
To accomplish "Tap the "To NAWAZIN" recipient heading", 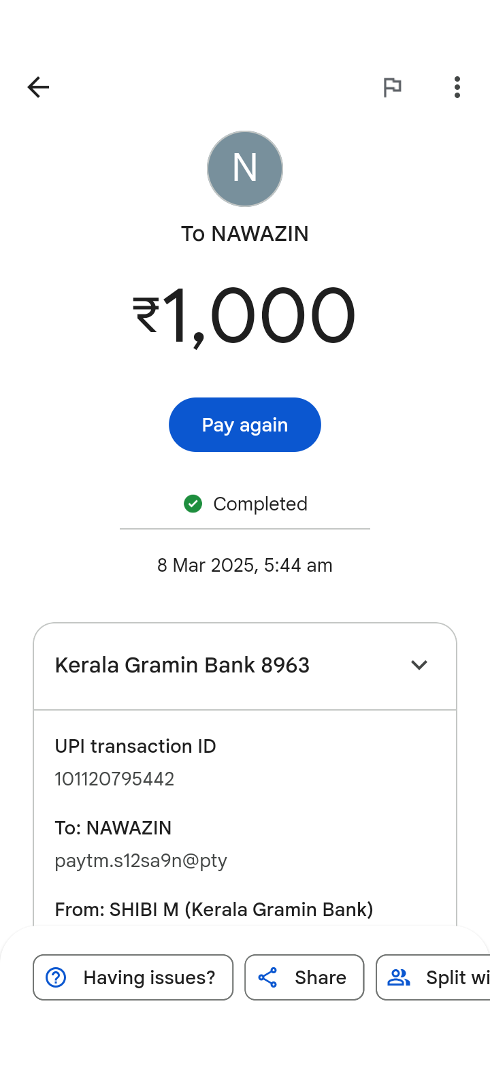I will pyautogui.click(x=245, y=233).
